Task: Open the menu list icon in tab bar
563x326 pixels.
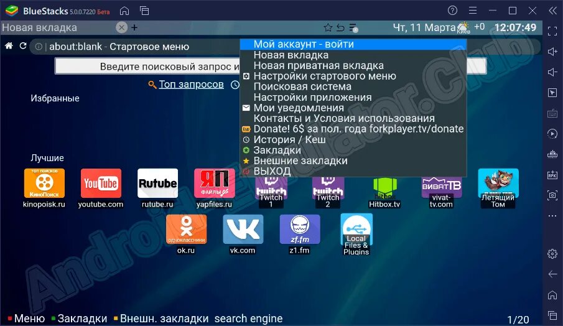Action: pos(353,27)
